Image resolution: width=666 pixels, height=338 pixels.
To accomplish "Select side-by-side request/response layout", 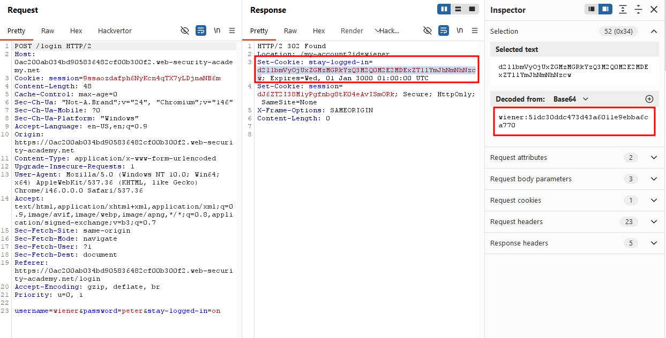I will pos(444,9).
